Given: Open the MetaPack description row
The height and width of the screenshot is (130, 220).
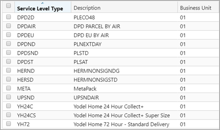Looking at the screenshot, I should [111, 89].
